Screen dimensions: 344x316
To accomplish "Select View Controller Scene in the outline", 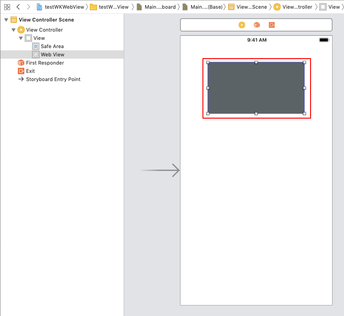I will (62, 20).
